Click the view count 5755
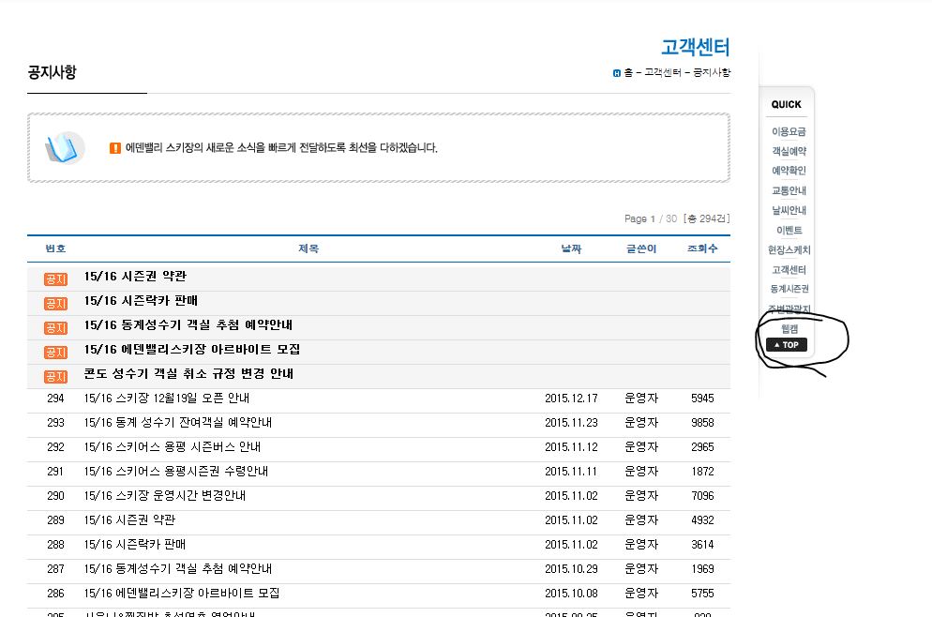This screenshot has width=932, height=617. tap(702, 594)
